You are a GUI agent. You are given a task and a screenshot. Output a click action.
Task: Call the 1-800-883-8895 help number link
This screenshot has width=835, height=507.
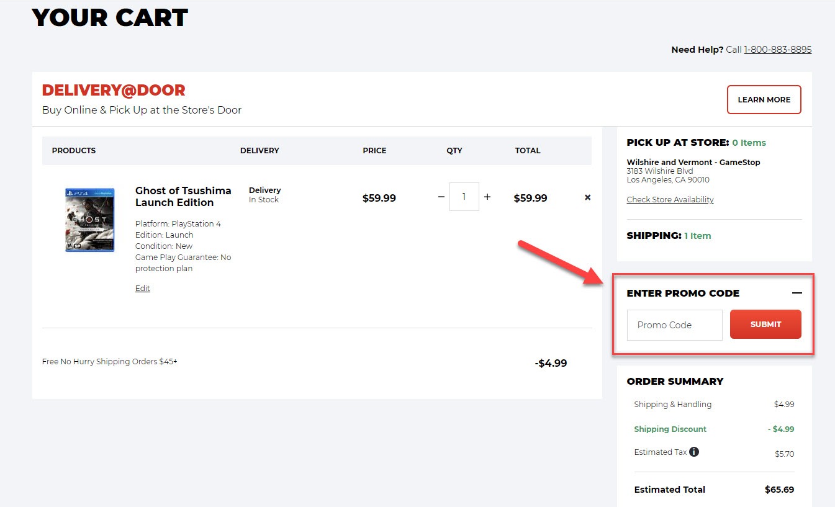(x=778, y=50)
